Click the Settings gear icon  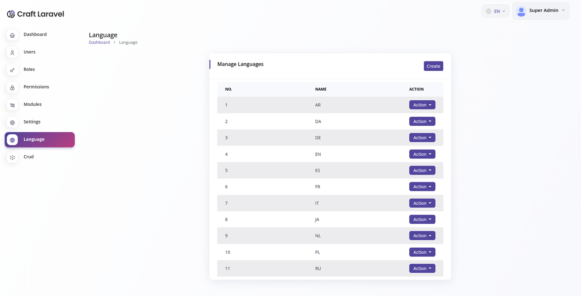point(12,123)
